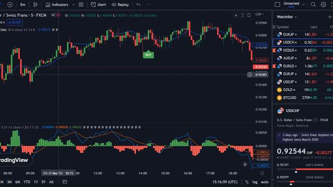Set the date range to 5Y
The width and height of the screenshot is (333, 187).
point(44,182)
